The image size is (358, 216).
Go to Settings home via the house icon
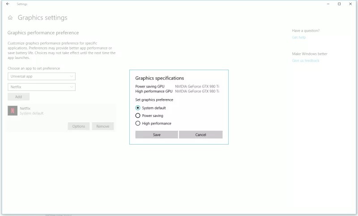coord(10,18)
